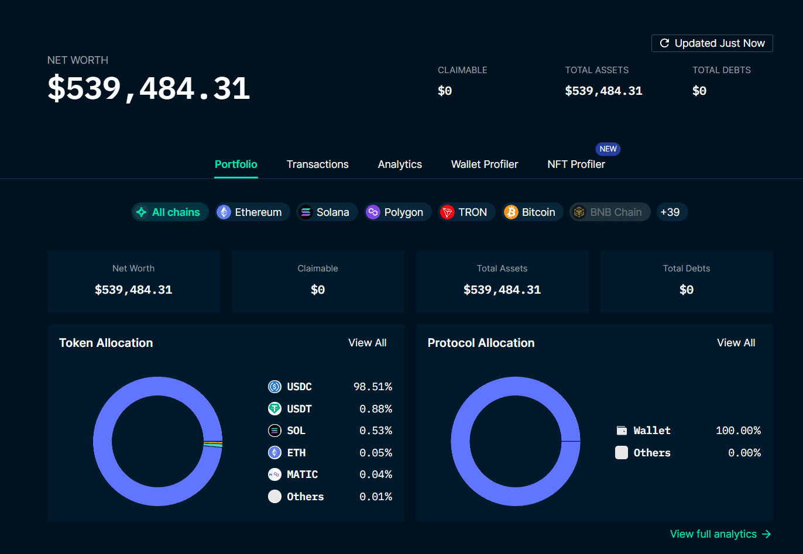This screenshot has height=554, width=803.
Task: Click the USDT Tether icon
Action: point(274,409)
